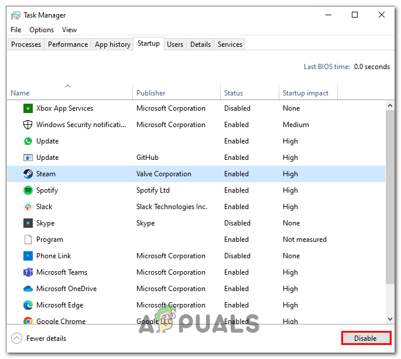Image resolution: width=401 pixels, height=359 pixels.
Task: Select the Microsoft Teams row name
Action: [61, 272]
